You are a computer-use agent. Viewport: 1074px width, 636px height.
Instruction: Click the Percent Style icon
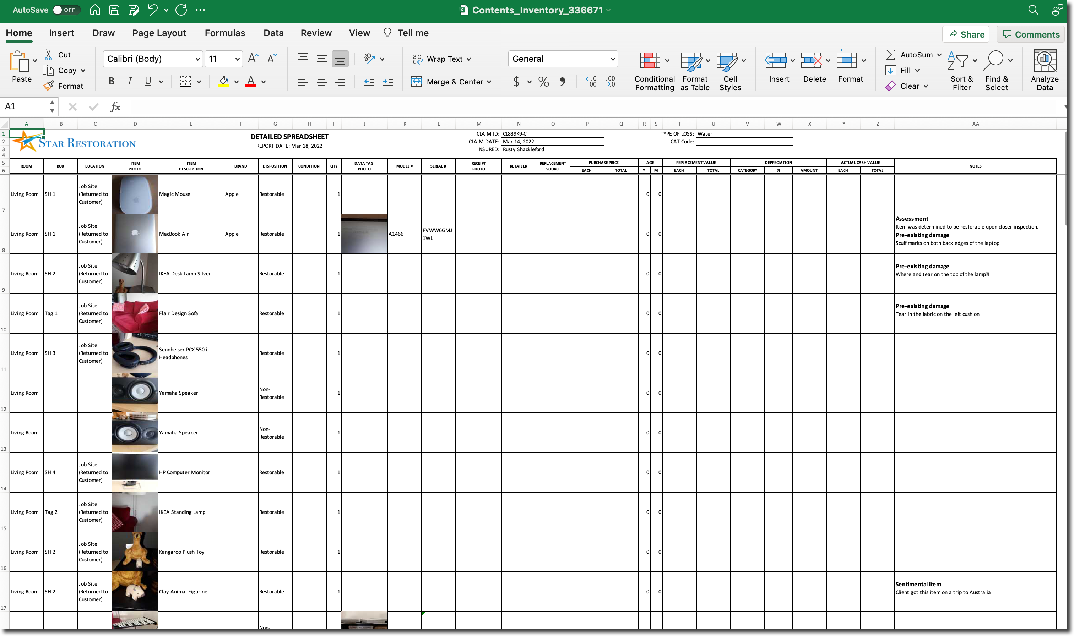[544, 81]
